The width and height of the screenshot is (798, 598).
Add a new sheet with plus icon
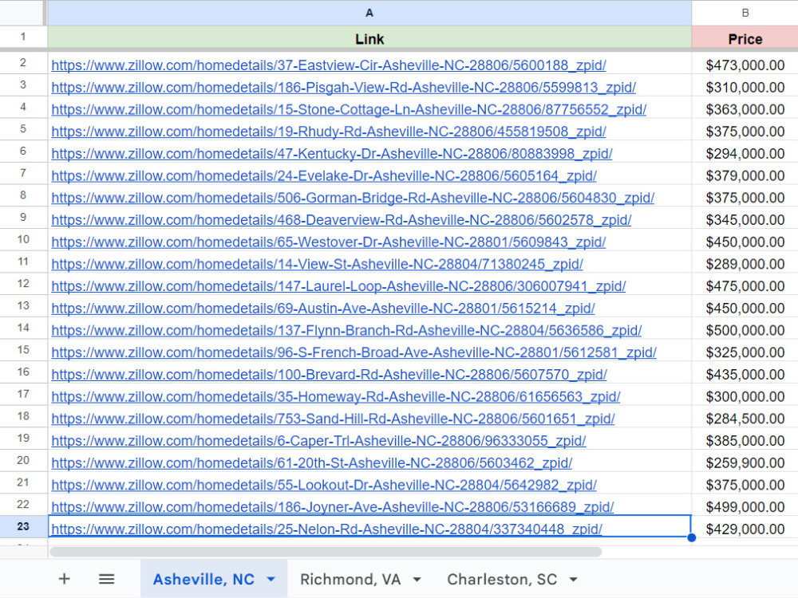click(x=64, y=579)
